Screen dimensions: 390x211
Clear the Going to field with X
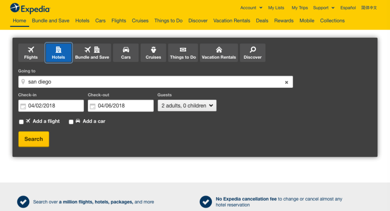[x=286, y=82]
